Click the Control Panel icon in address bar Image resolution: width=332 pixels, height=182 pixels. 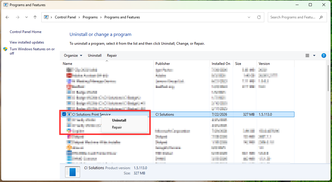(46, 17)
